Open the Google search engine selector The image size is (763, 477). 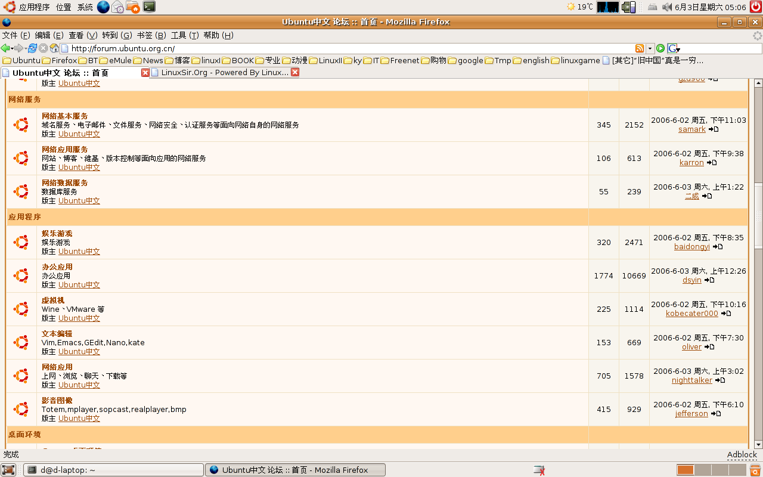(674, 48)
